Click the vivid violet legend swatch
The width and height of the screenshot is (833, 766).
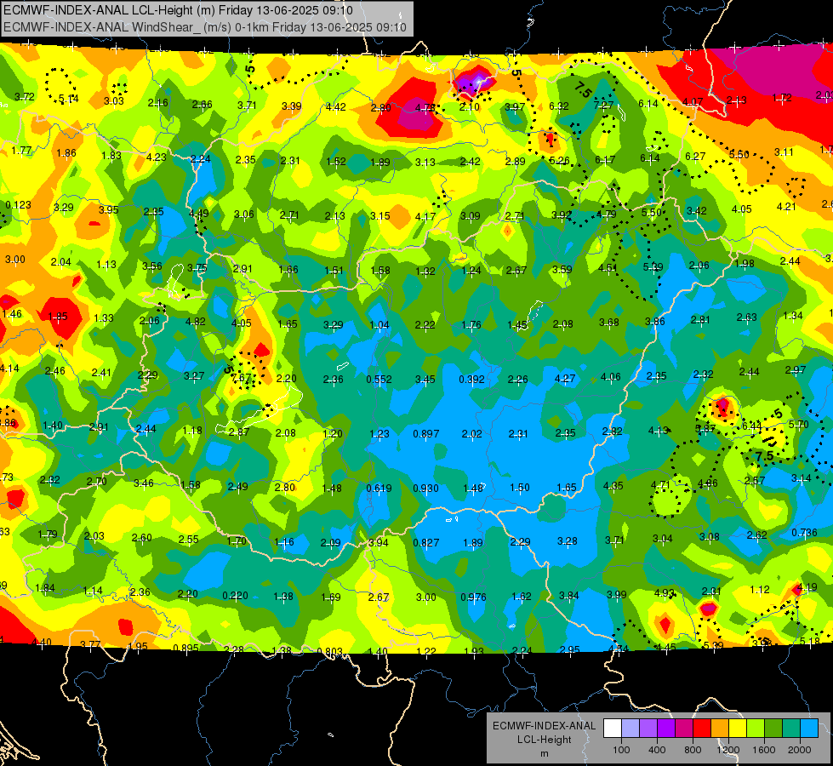point(666,729)
